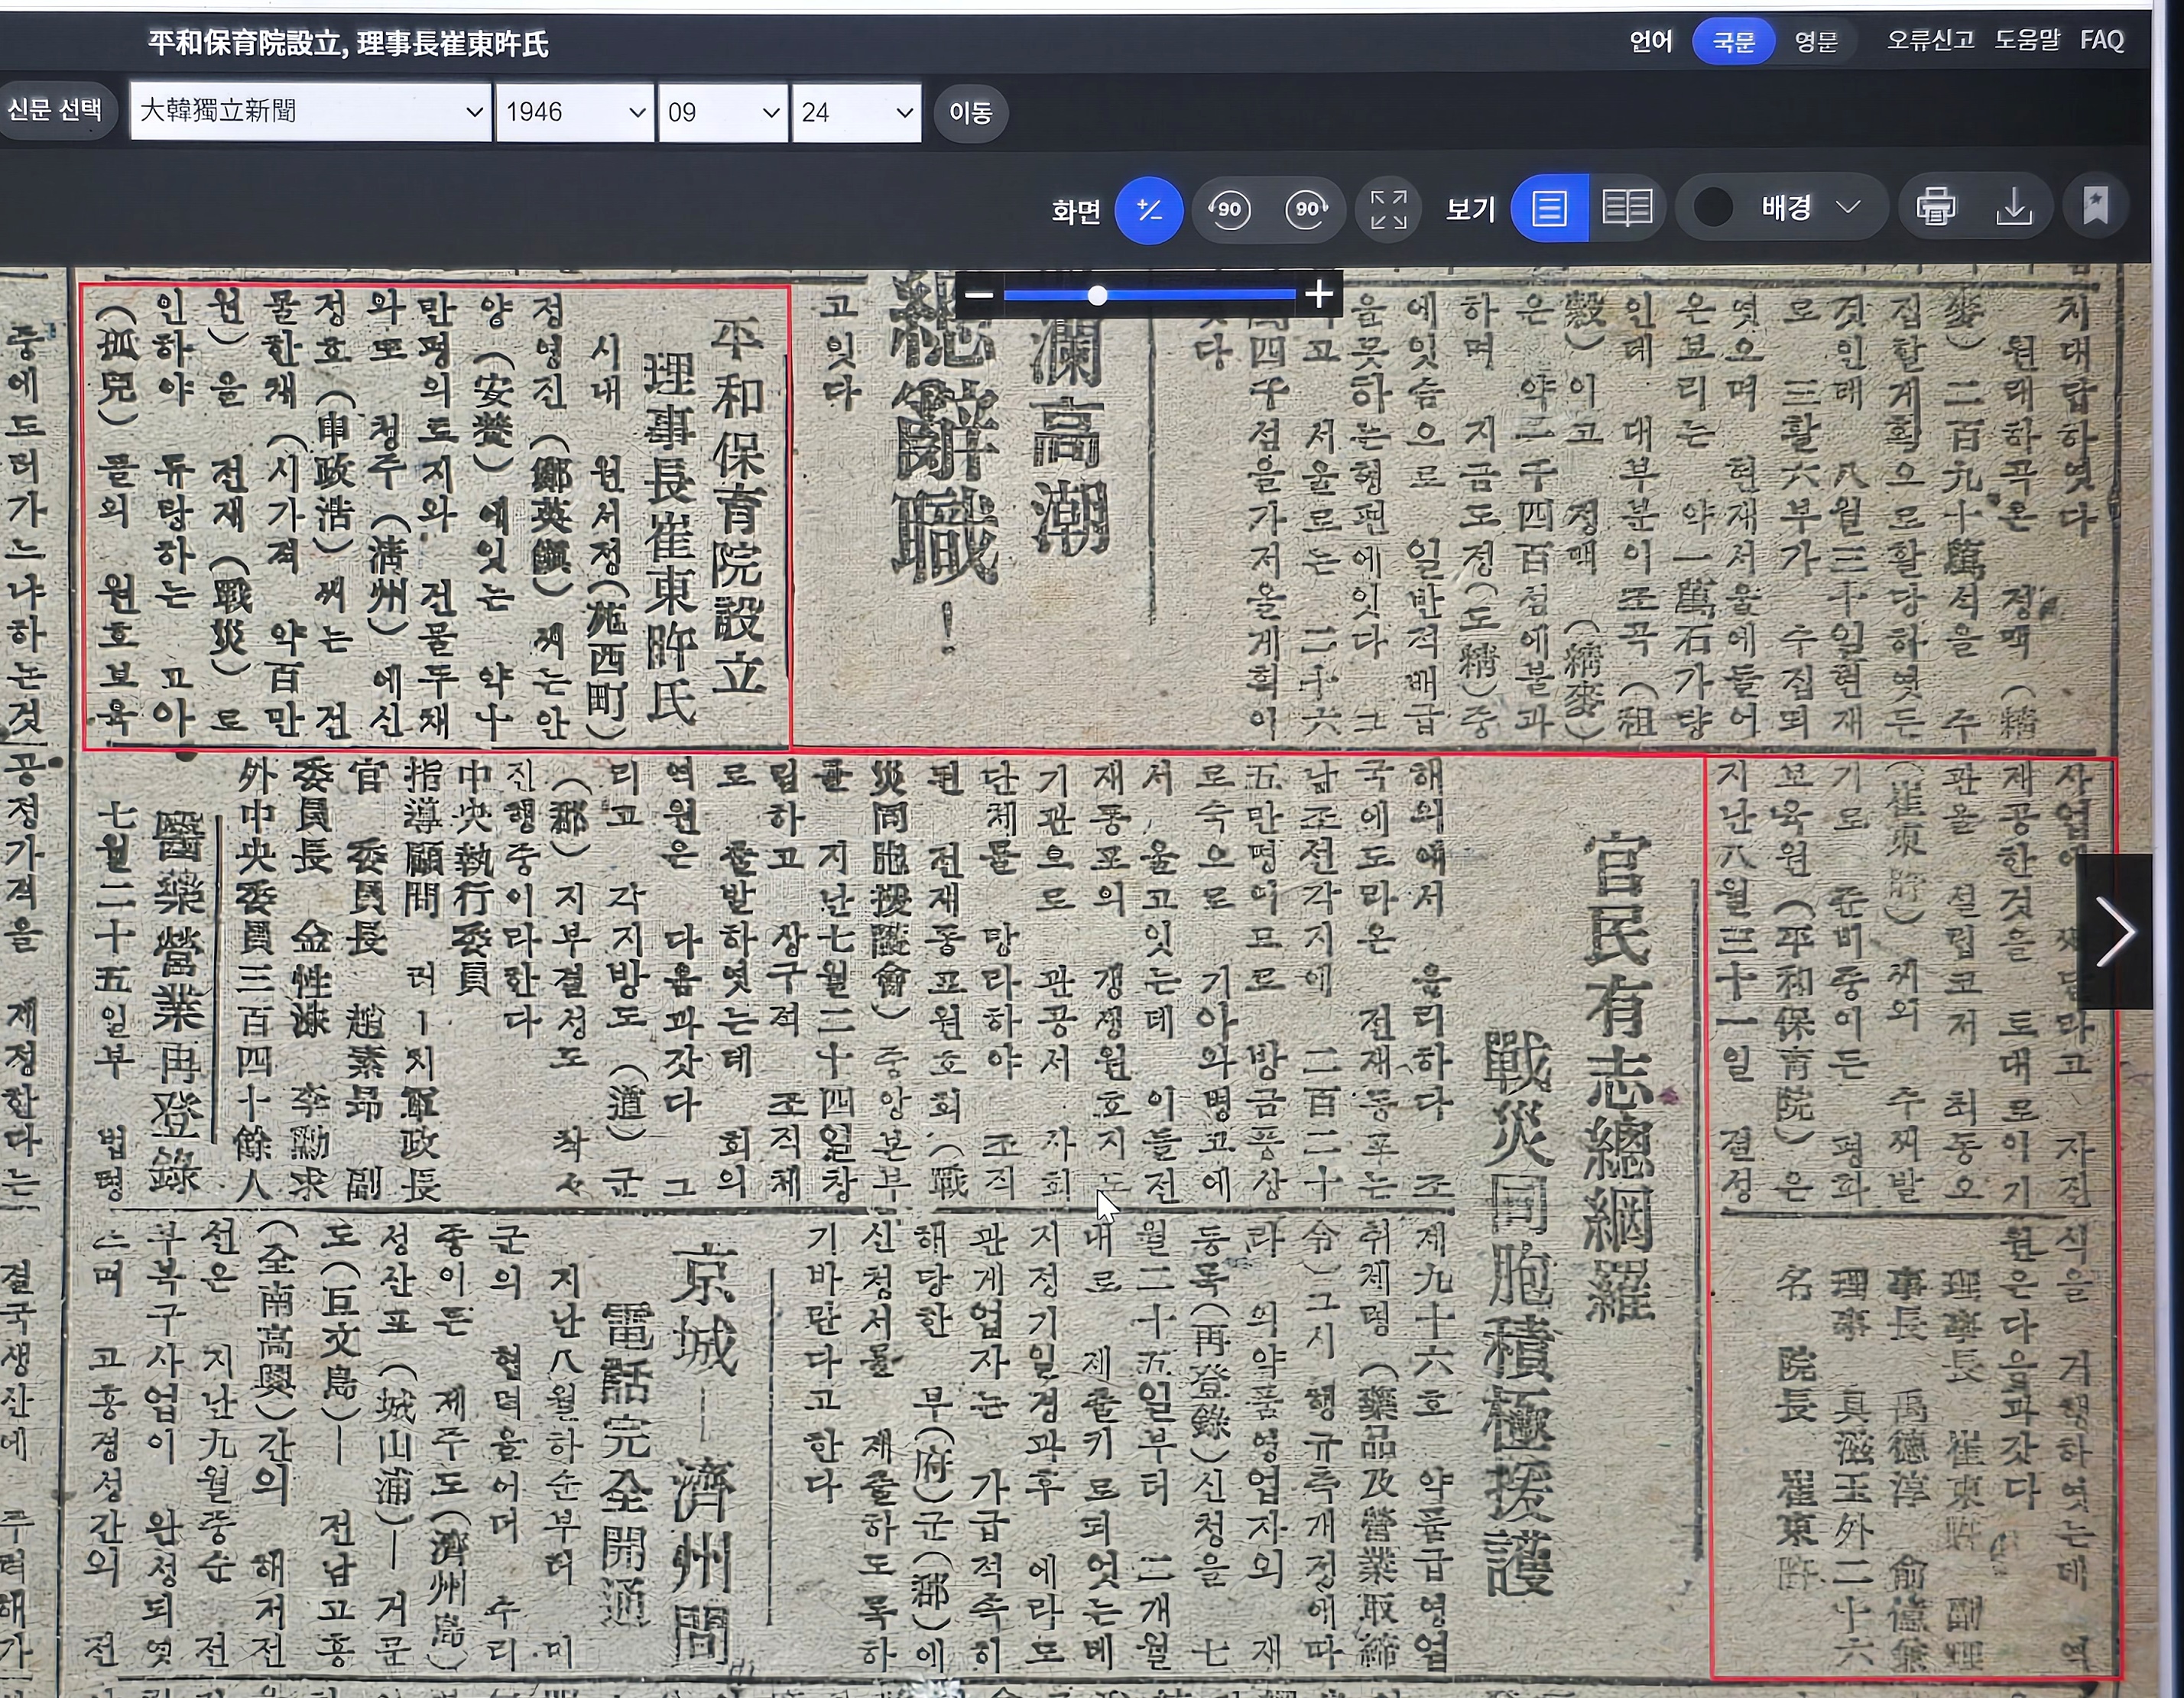The image size is (2184, 1698).
Task: Click the black background color swatch
Action: point(1713,209)
